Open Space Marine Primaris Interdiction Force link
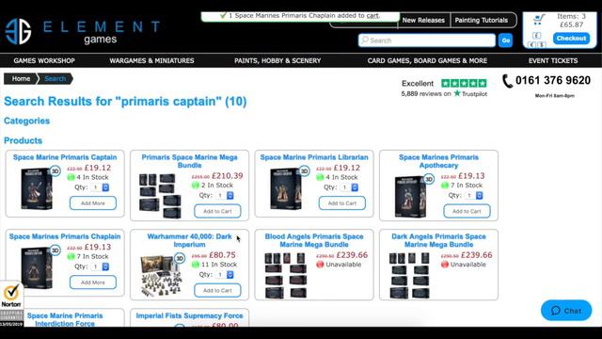The height and width of the screenshot is (339, 602). click(x=65, y=319)
